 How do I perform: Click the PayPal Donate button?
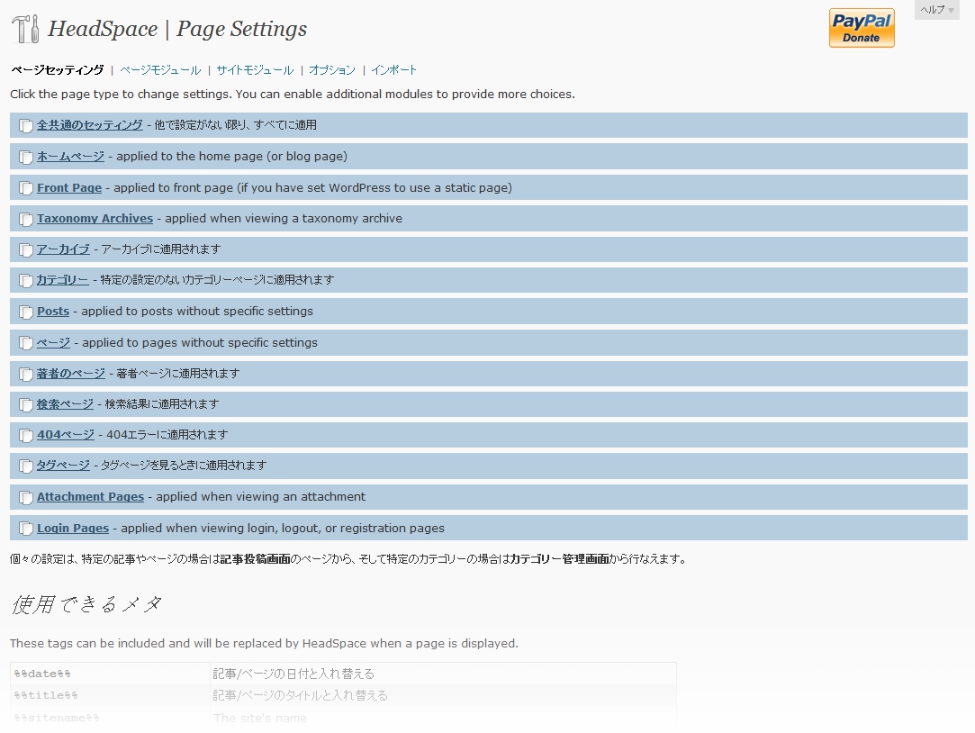[862, 28]
